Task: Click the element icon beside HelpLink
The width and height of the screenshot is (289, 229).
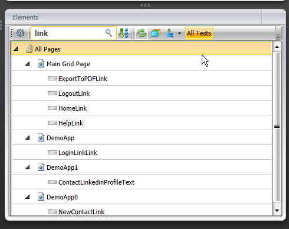Action: click(52, 123)
